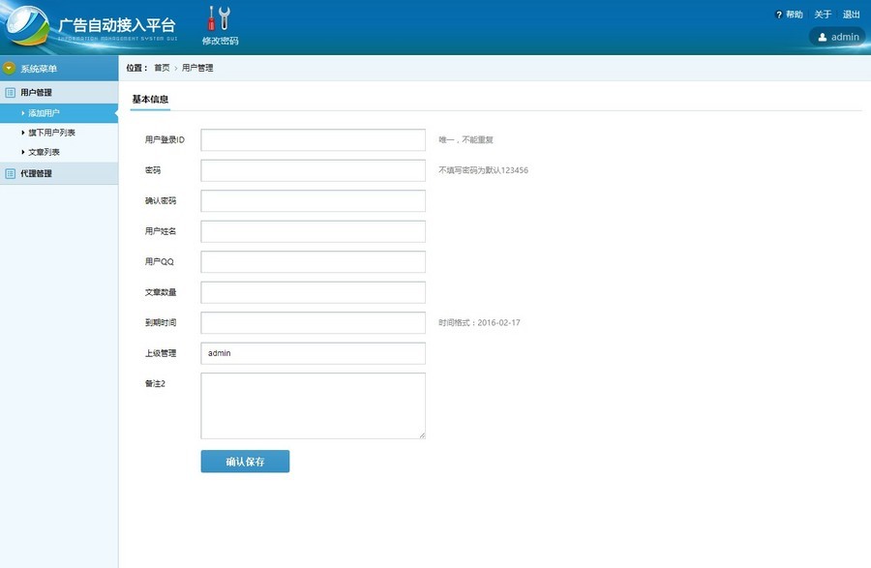Open the 关于 link

click(823, 15)
